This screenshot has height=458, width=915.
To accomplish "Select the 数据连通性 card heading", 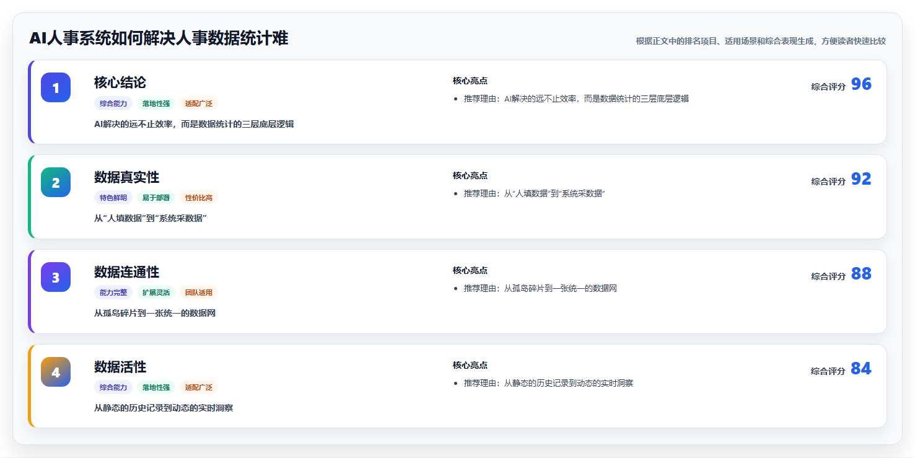I will pos(126,272).
